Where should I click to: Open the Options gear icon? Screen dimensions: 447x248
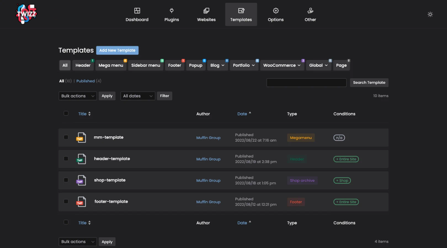(x=276, y=11)
